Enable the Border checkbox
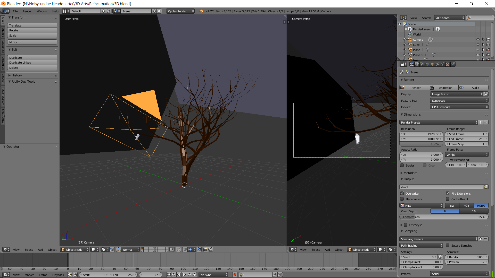The width and height of the screenshot is (495, 278). (402, 165)
